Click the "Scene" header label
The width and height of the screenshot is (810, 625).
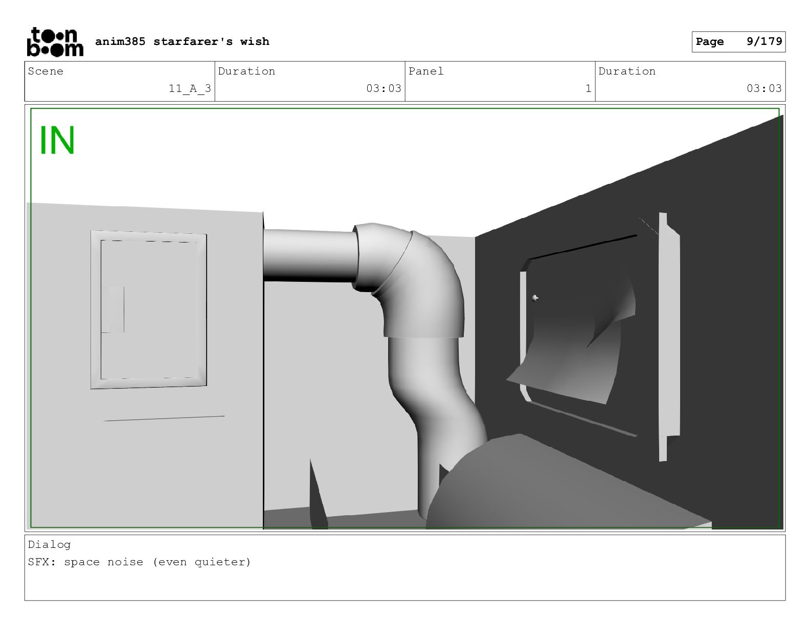tap(46, 71)
